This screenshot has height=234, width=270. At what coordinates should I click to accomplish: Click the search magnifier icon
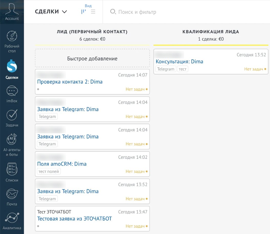coord(113,12)
